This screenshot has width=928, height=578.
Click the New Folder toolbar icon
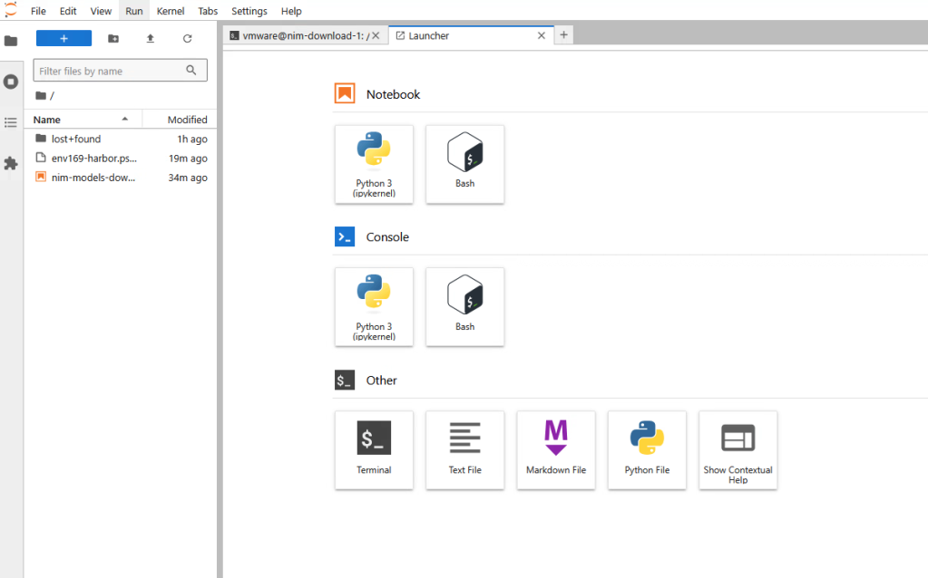[x=113, y=38]
